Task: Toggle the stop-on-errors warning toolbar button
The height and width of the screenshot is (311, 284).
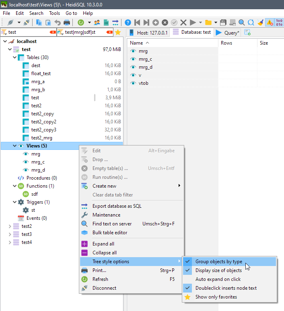Action: [x=270, y=23]
